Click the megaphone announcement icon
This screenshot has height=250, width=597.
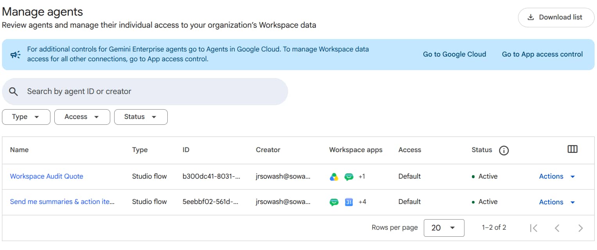click(x=15, y=55)
